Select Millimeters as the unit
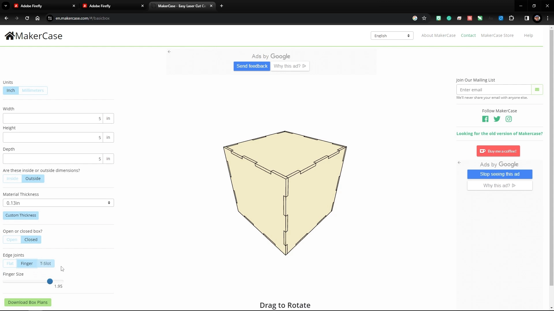554x311 pixels. pos(33,90)
